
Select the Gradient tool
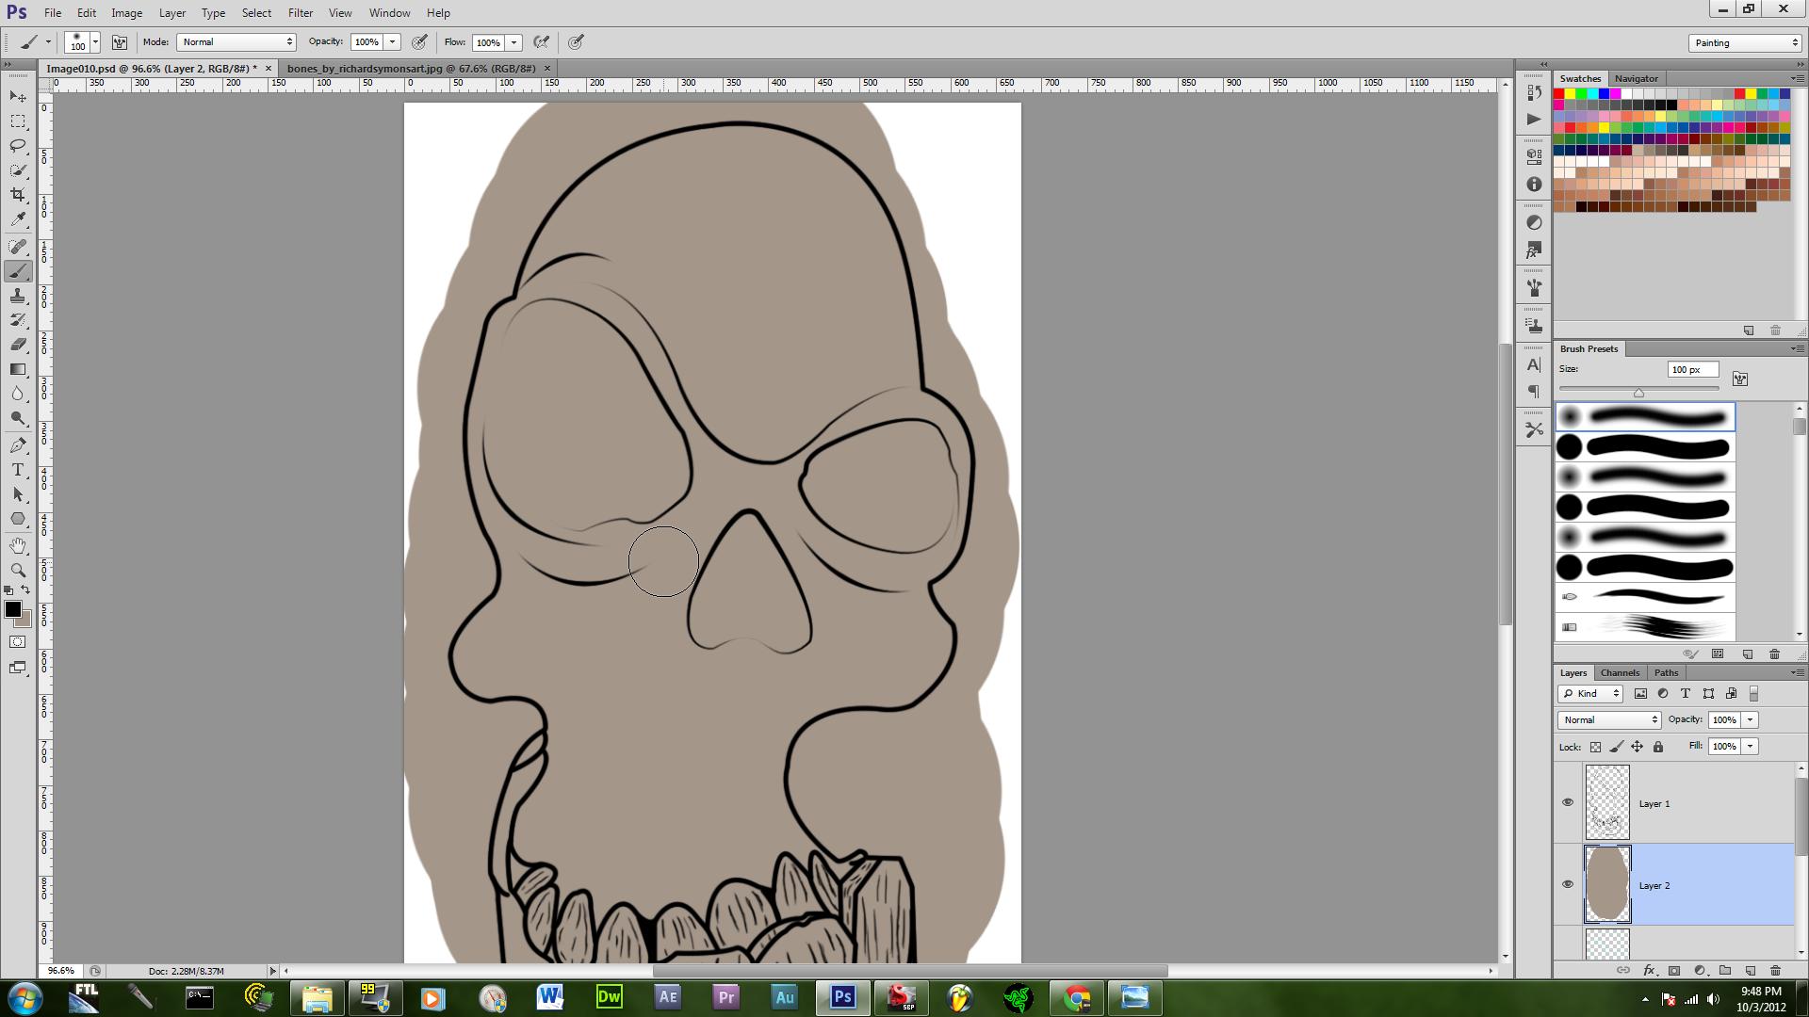click(x=18, y=369)
